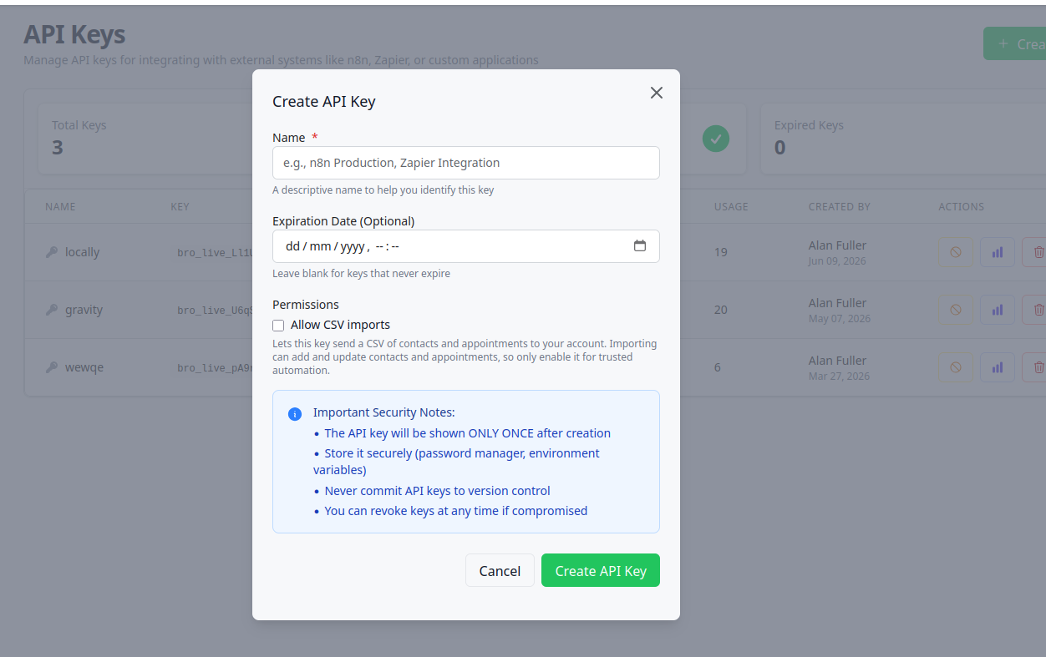Viewport: 1046px width, 657px height.
Task: Click the 'wewqe' key name
Action: pyautogui.click(x=84, y=367)
